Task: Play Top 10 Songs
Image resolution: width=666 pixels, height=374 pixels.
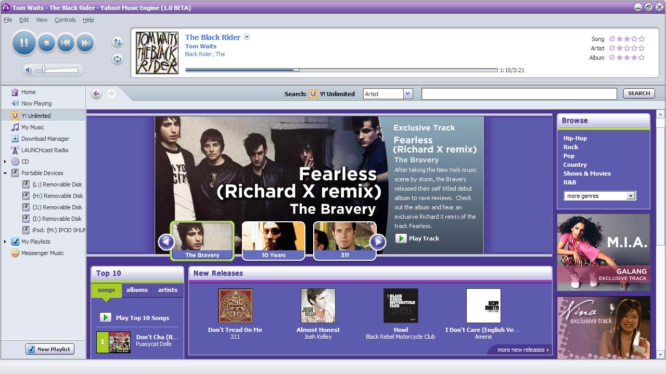Action: [134, 317]
